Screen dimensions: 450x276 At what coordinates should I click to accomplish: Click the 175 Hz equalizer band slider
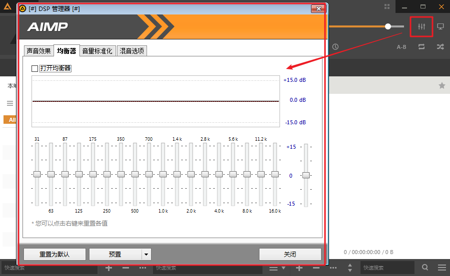click(x=93, y=174)
